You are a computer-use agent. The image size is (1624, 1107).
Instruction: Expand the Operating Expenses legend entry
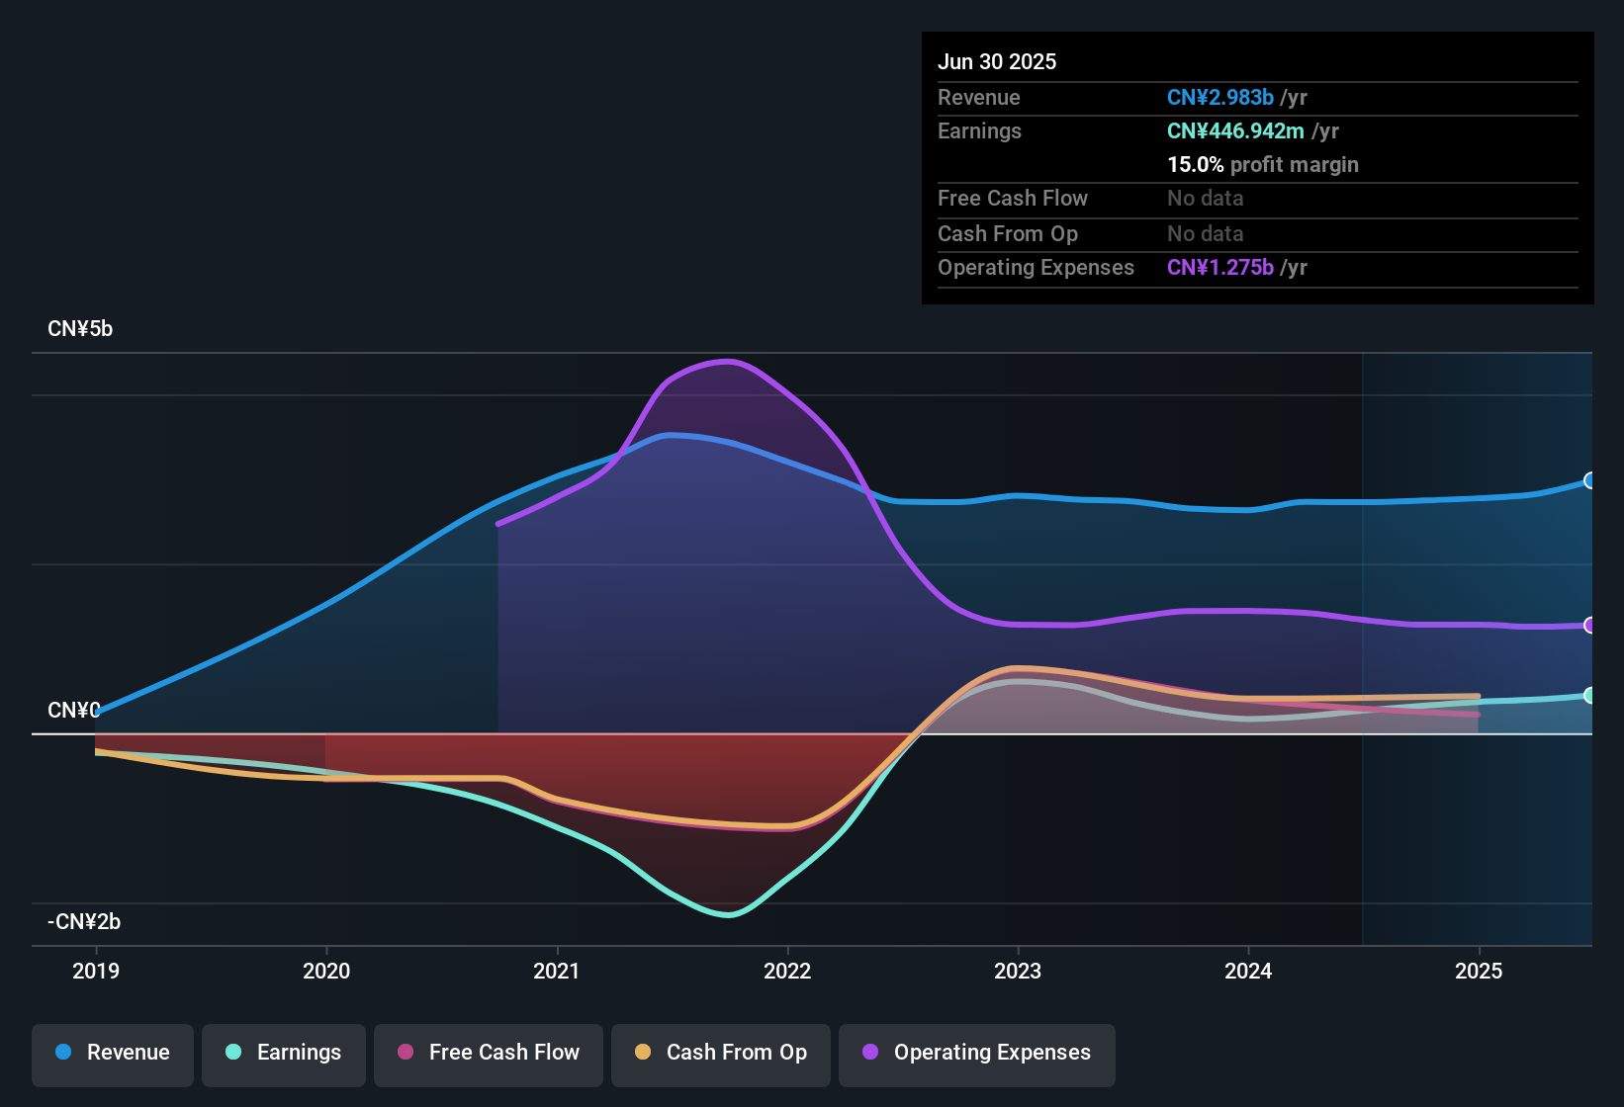click(976, 1053)
